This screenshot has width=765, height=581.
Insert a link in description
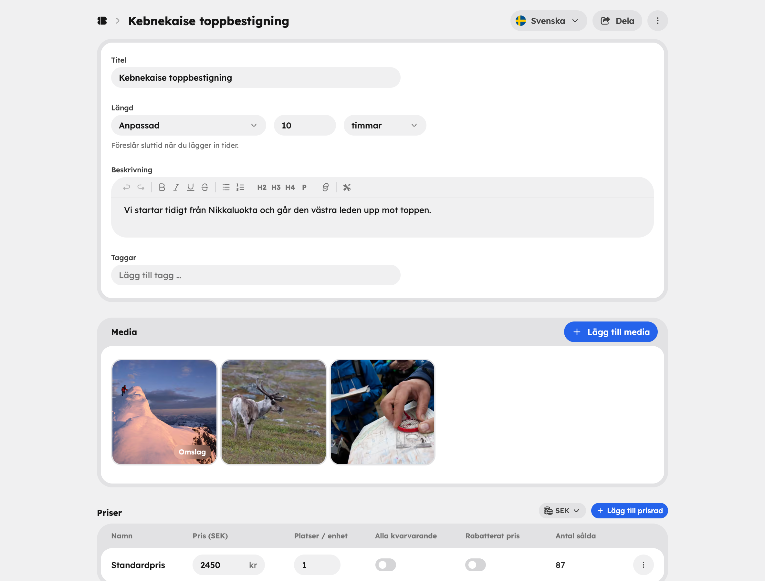[x=325, y=188]
